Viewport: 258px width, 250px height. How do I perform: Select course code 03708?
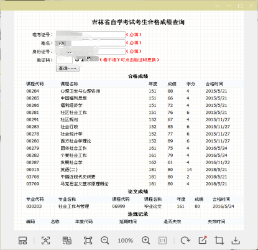[x=32, y=177]
